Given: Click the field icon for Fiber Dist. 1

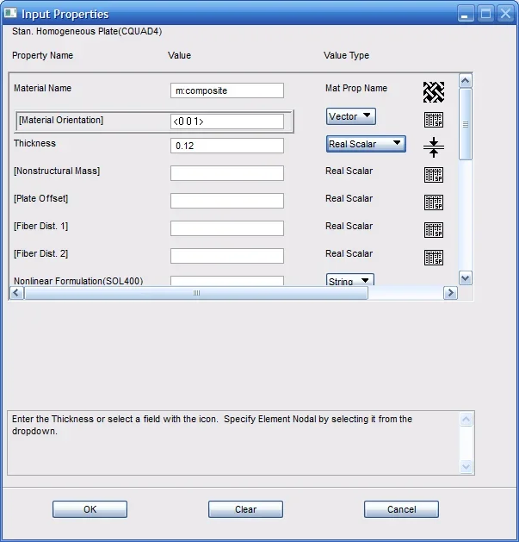Looking at the screenshot, I should pos(433,230).
